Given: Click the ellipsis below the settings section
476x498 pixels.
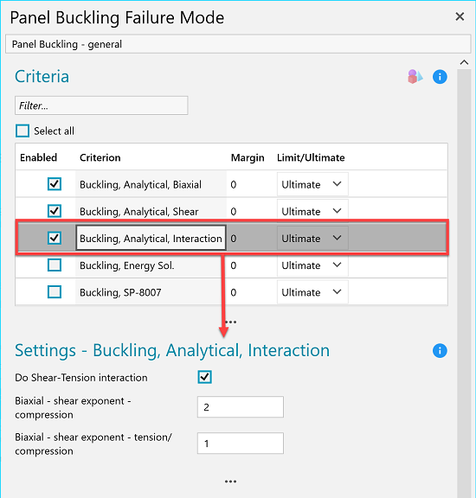Looking at the screenshot, I should click(230, 482).
